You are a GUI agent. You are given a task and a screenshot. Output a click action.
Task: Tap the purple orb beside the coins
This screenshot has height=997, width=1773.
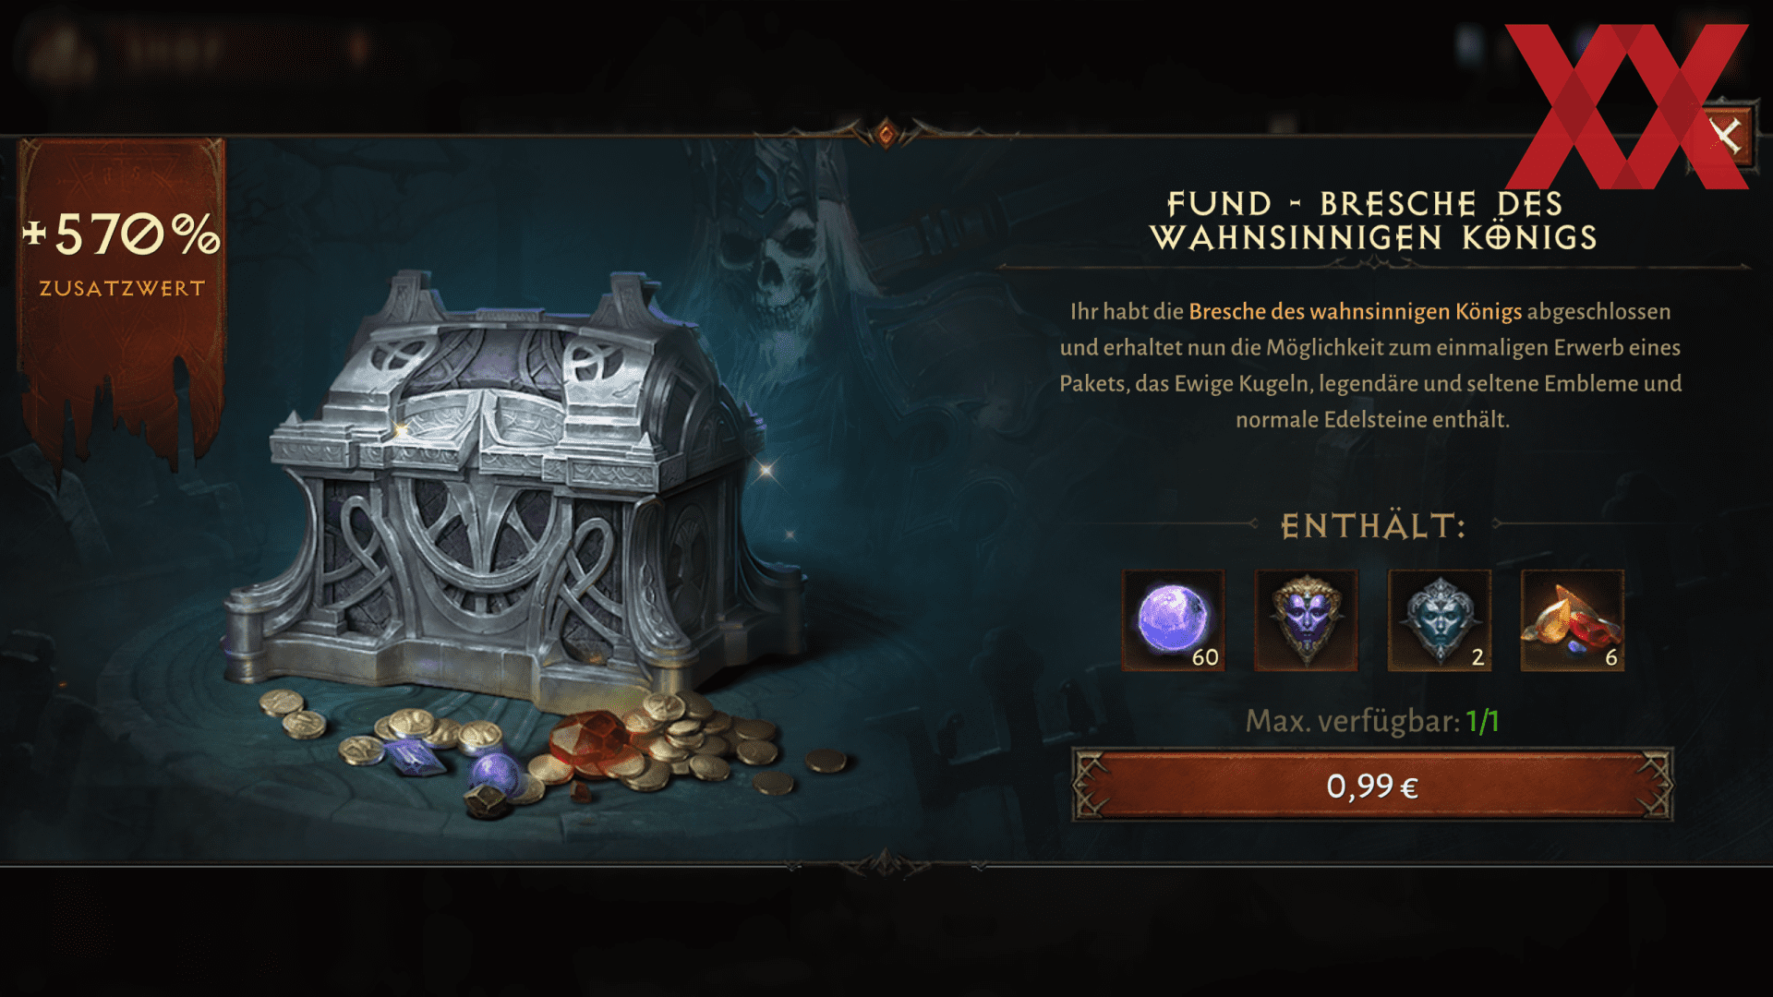(493, 774)
